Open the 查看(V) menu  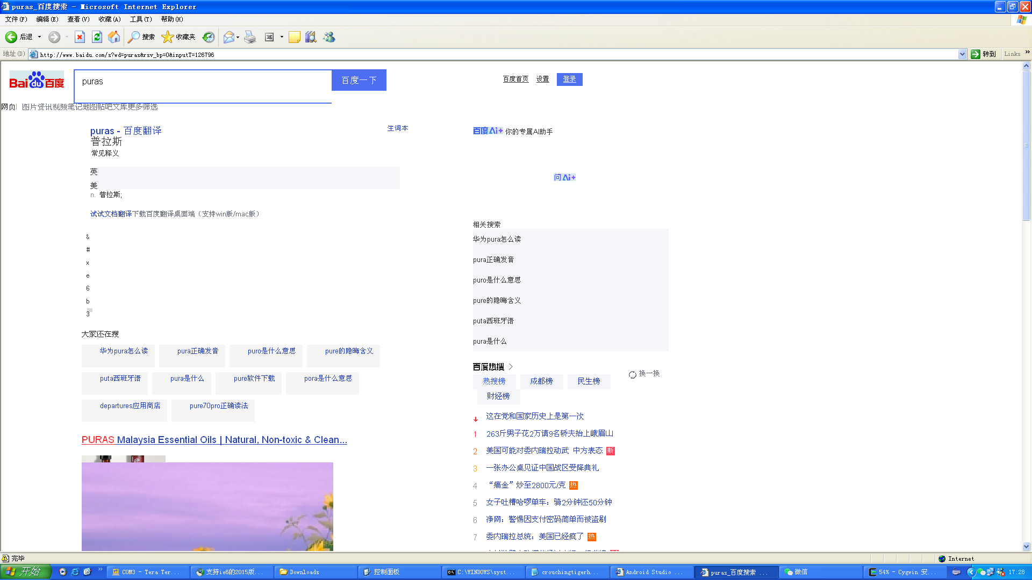(x=78, y=19)
